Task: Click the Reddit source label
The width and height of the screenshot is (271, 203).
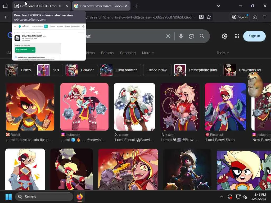Action: click(x=13, y=135)
